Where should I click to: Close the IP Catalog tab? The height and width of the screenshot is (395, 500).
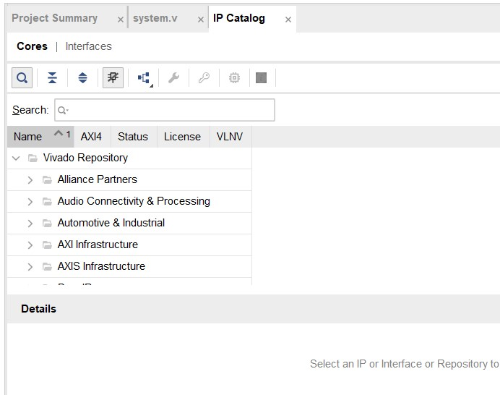[288, 20]
